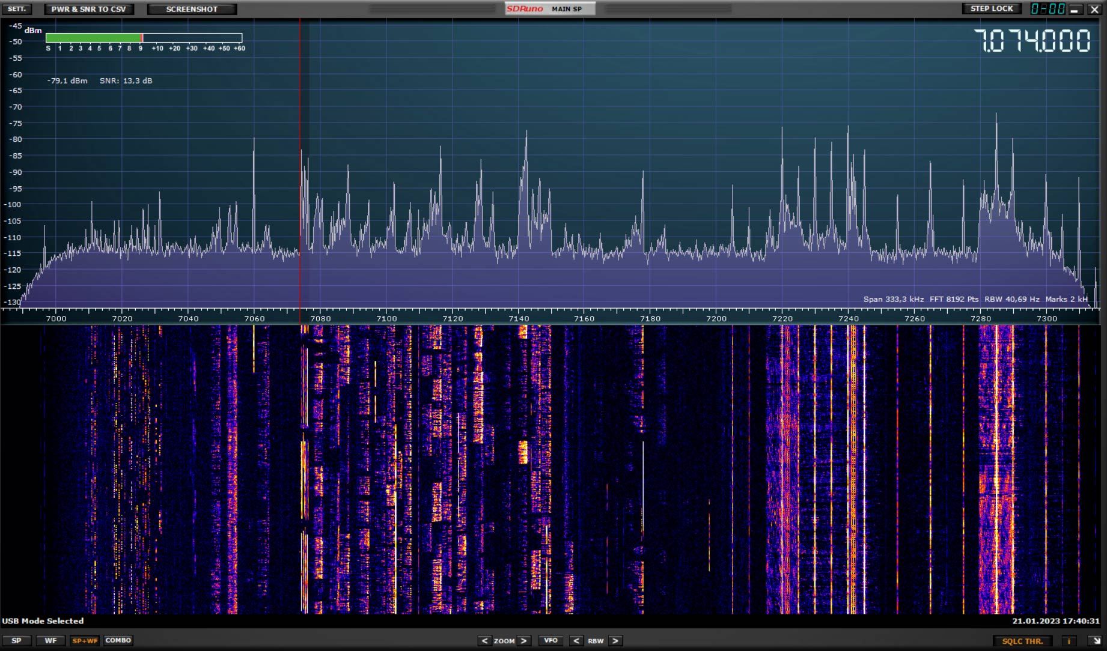Select the diagonal arrow resize icon
The image size is (1107, 651).
[x=1096, y=641]
